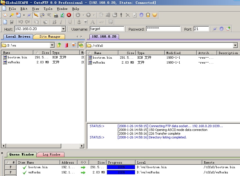
Task: Stop the transfer with red X icon
Action: click(x=69, y=15)
